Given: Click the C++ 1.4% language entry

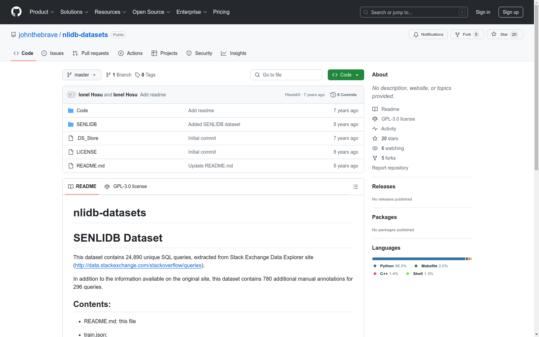Looking at the screenshot, I should pyautogui.click(x=386, y=274).
